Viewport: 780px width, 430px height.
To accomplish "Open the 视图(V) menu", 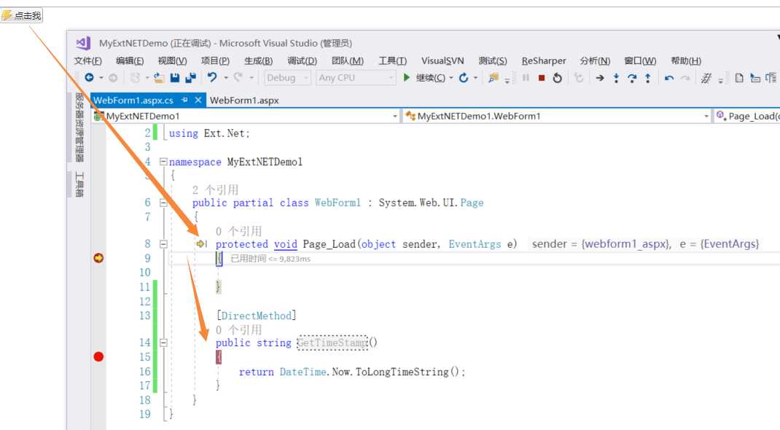I will 172,60.
